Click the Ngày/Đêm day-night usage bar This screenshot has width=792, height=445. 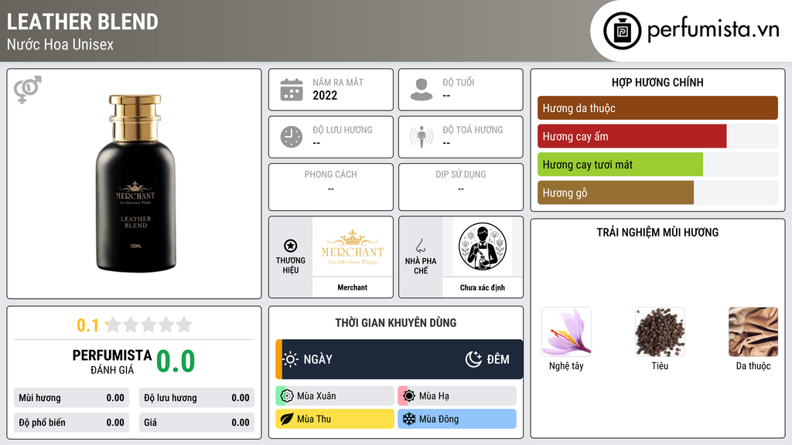pyautogui.click(x=399, y=359)
